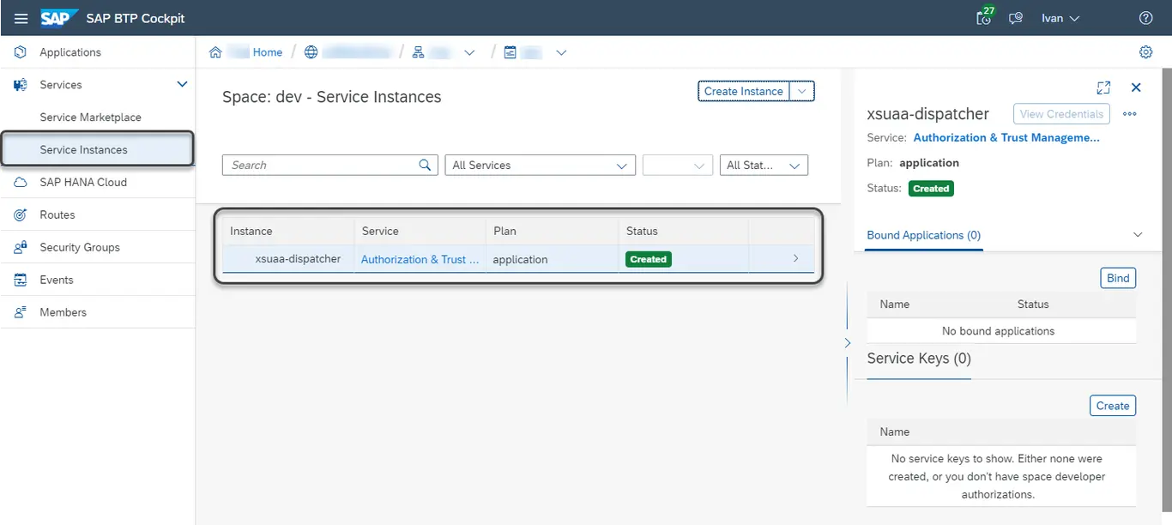The image size is (1172, 525).
Task: Open Events in the sidebar
Action: click(x=57, y=280)
